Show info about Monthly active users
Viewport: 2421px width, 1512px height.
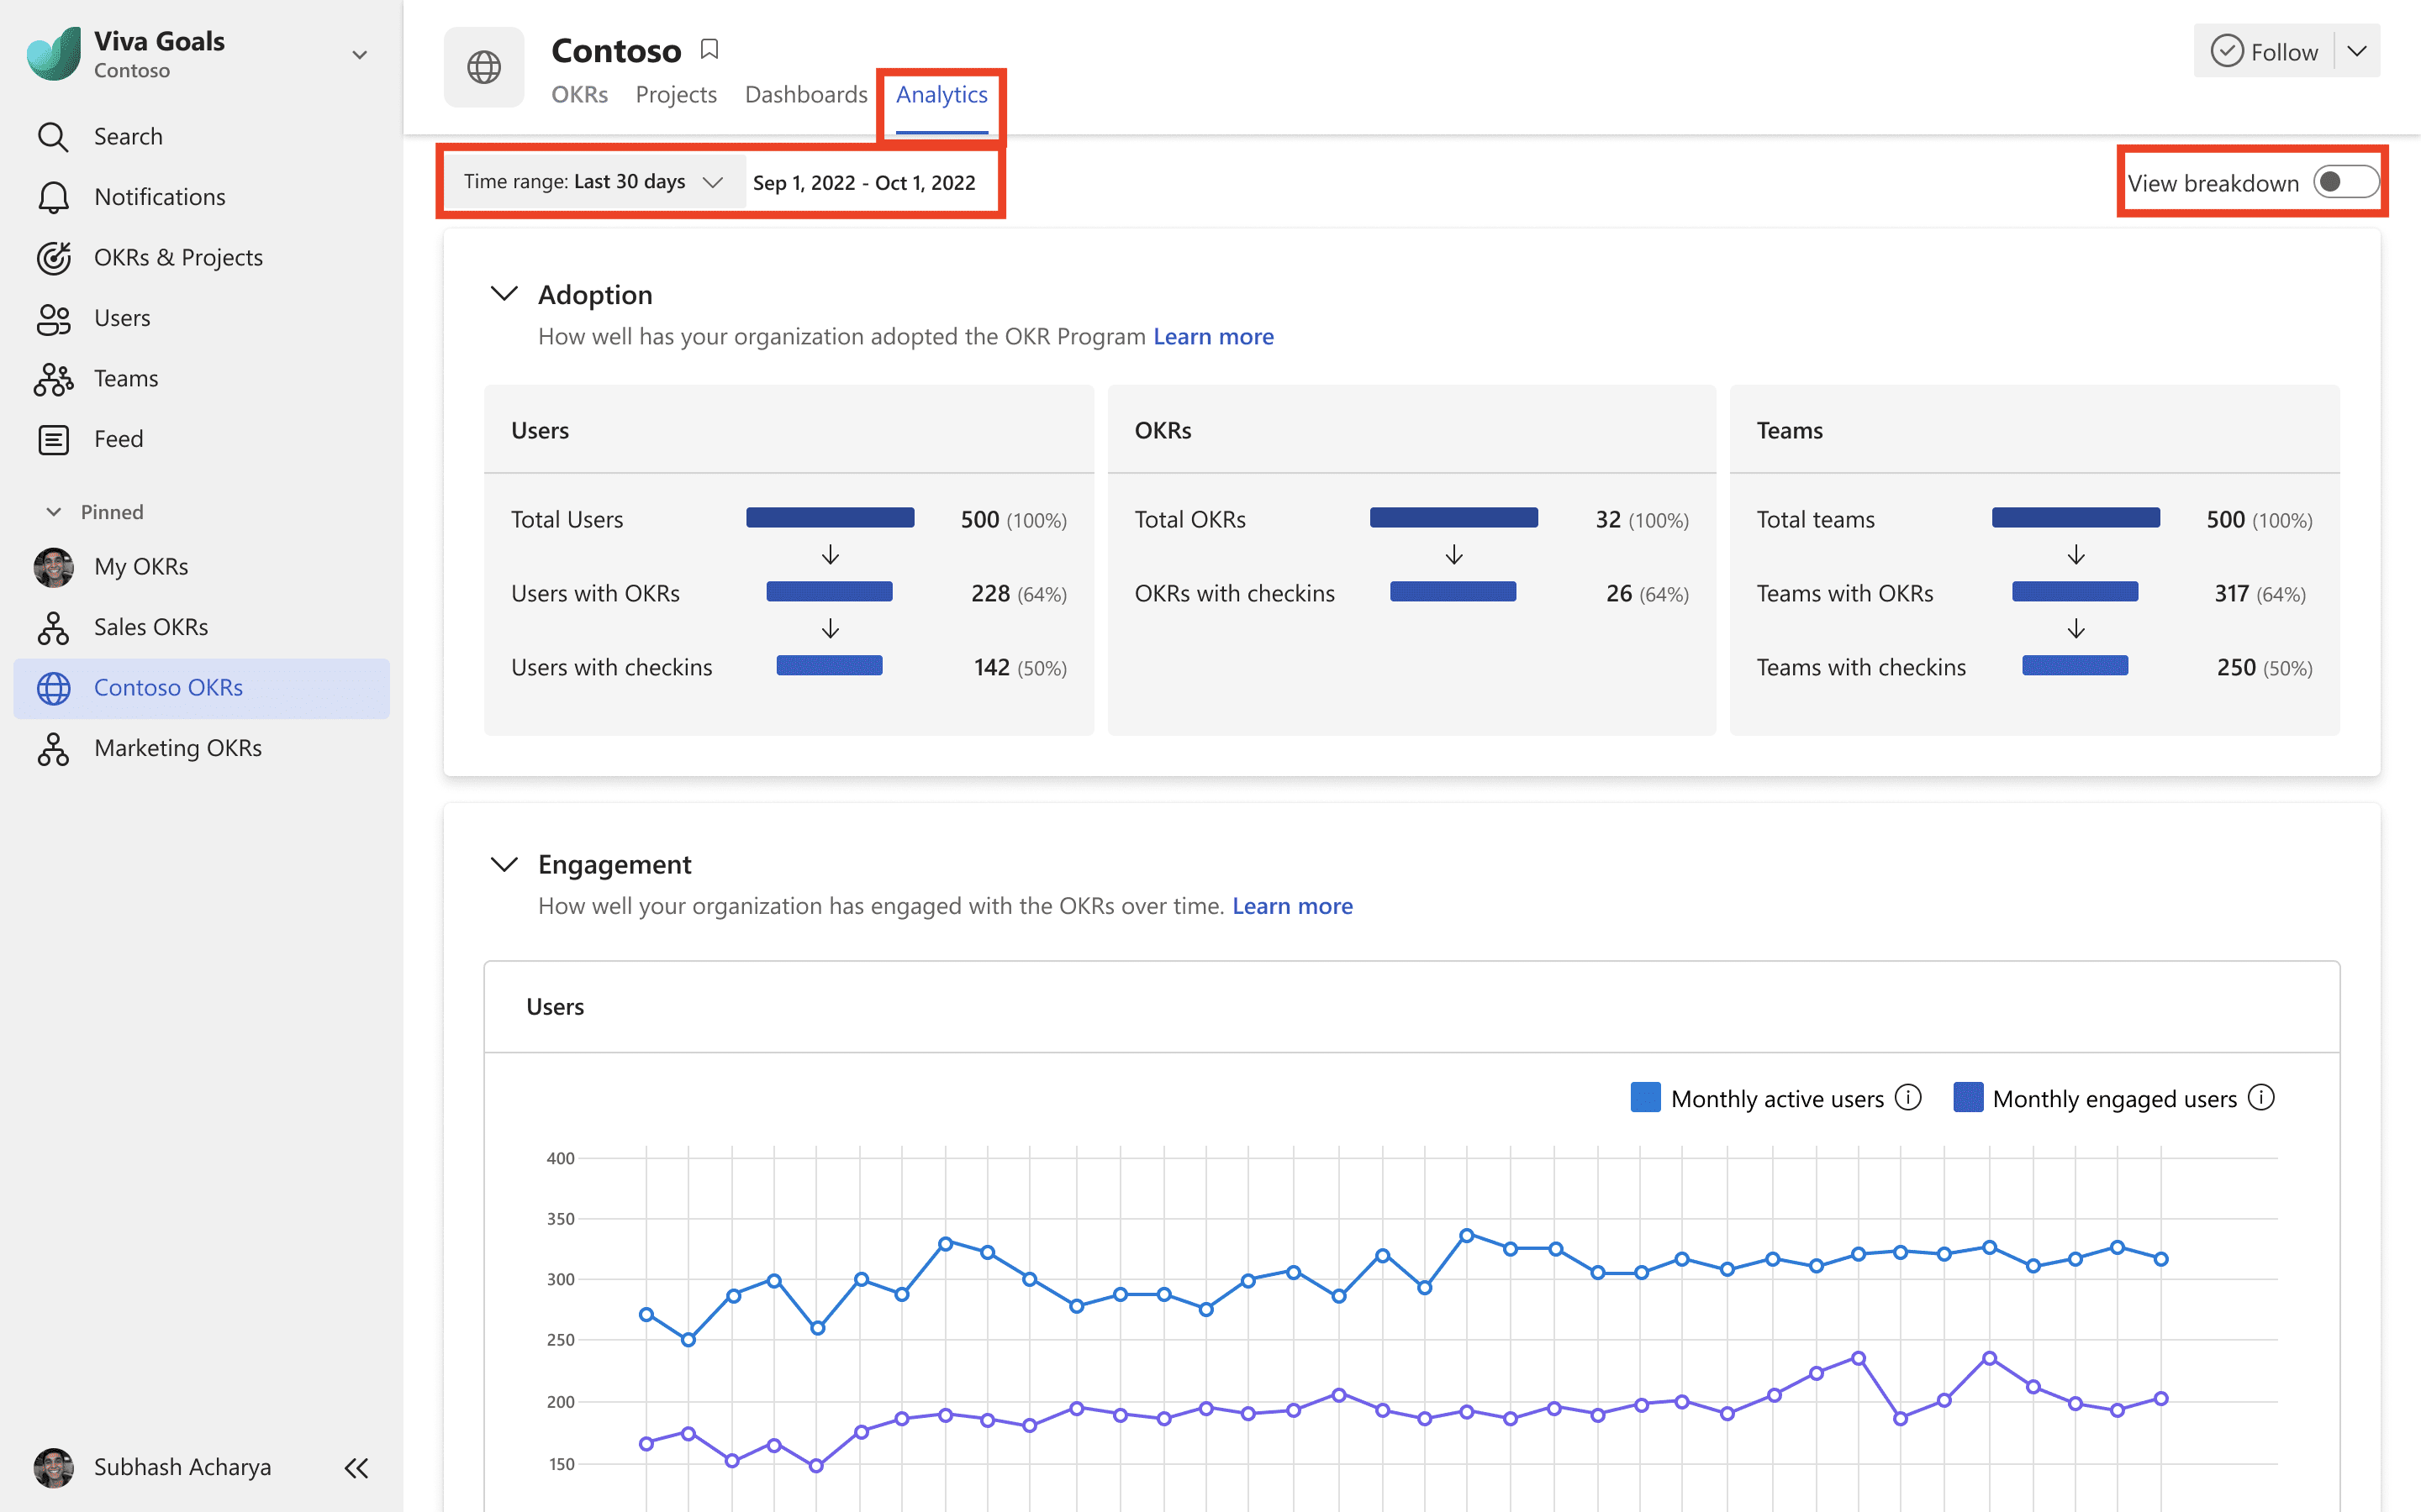[1911, 1097]
